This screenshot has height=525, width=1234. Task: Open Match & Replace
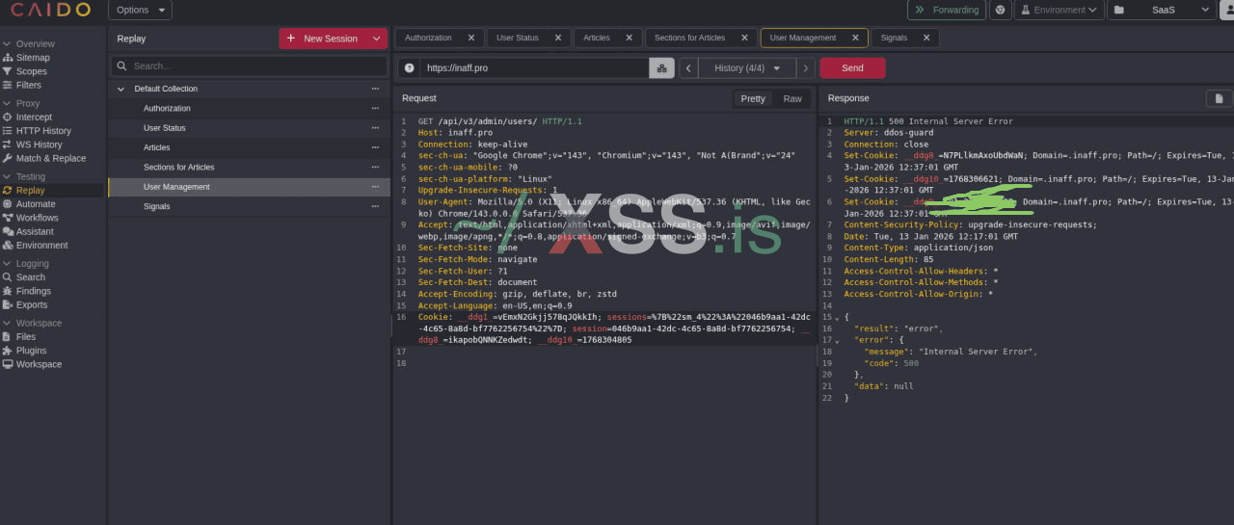[43, 158]
